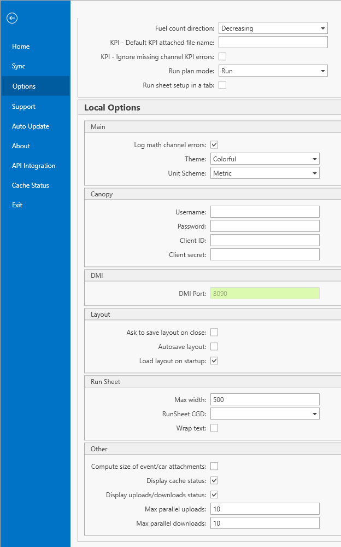Enable Ask to save layout on close
Screen dimensions: 341x547
[214, 332]
